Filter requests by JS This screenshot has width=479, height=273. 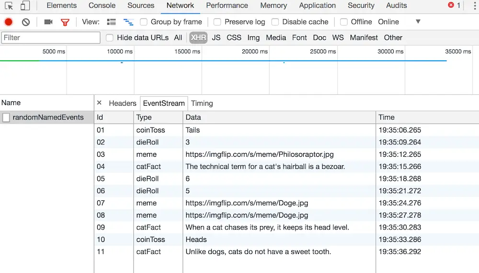(x=217, y=38)
